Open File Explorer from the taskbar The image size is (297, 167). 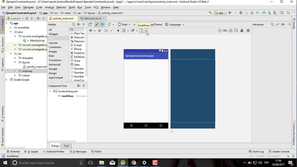(102, 163)
